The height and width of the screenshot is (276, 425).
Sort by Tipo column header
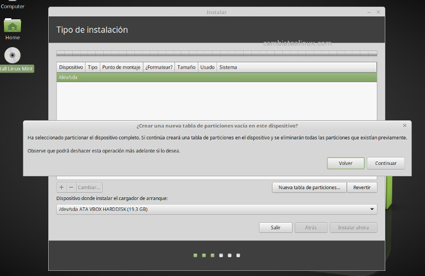[x=92, y=67]
